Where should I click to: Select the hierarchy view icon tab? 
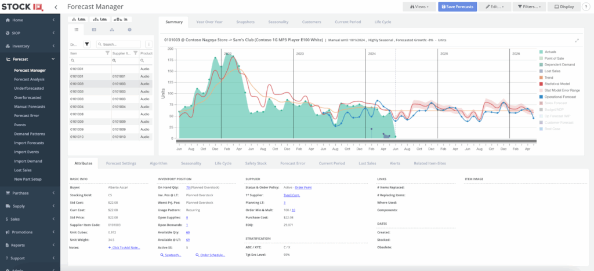click(112, 29)
